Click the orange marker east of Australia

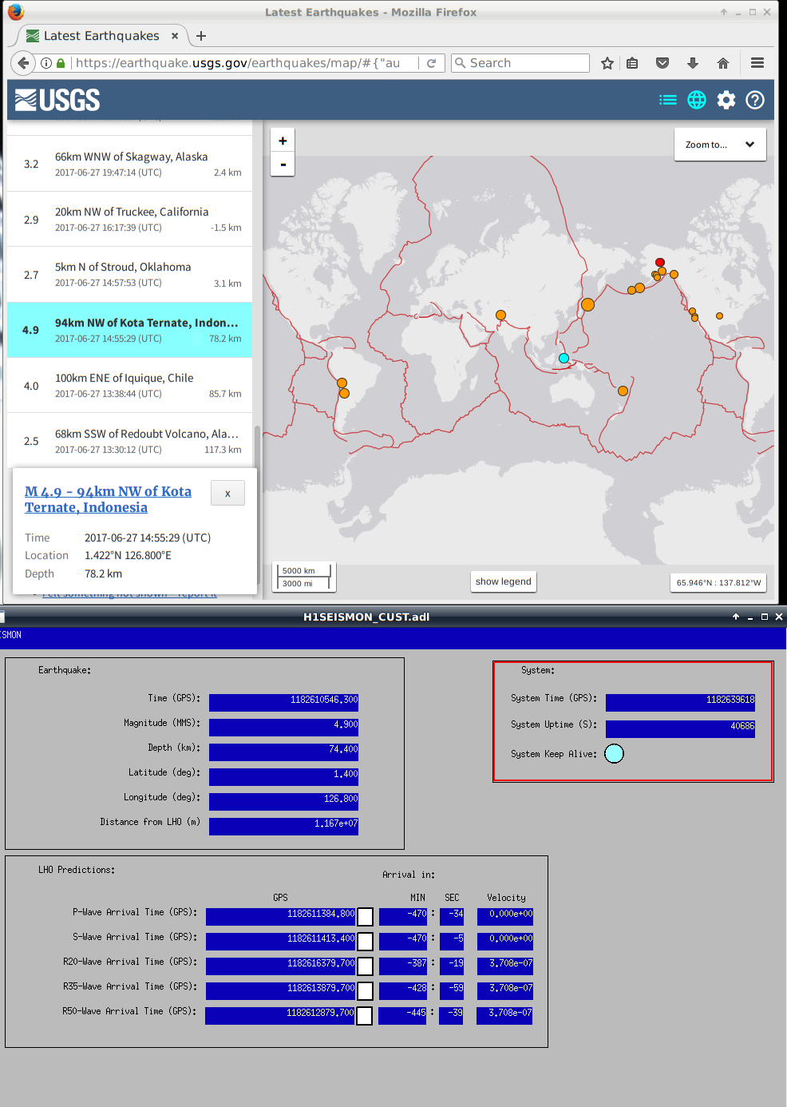coord(623,391)
